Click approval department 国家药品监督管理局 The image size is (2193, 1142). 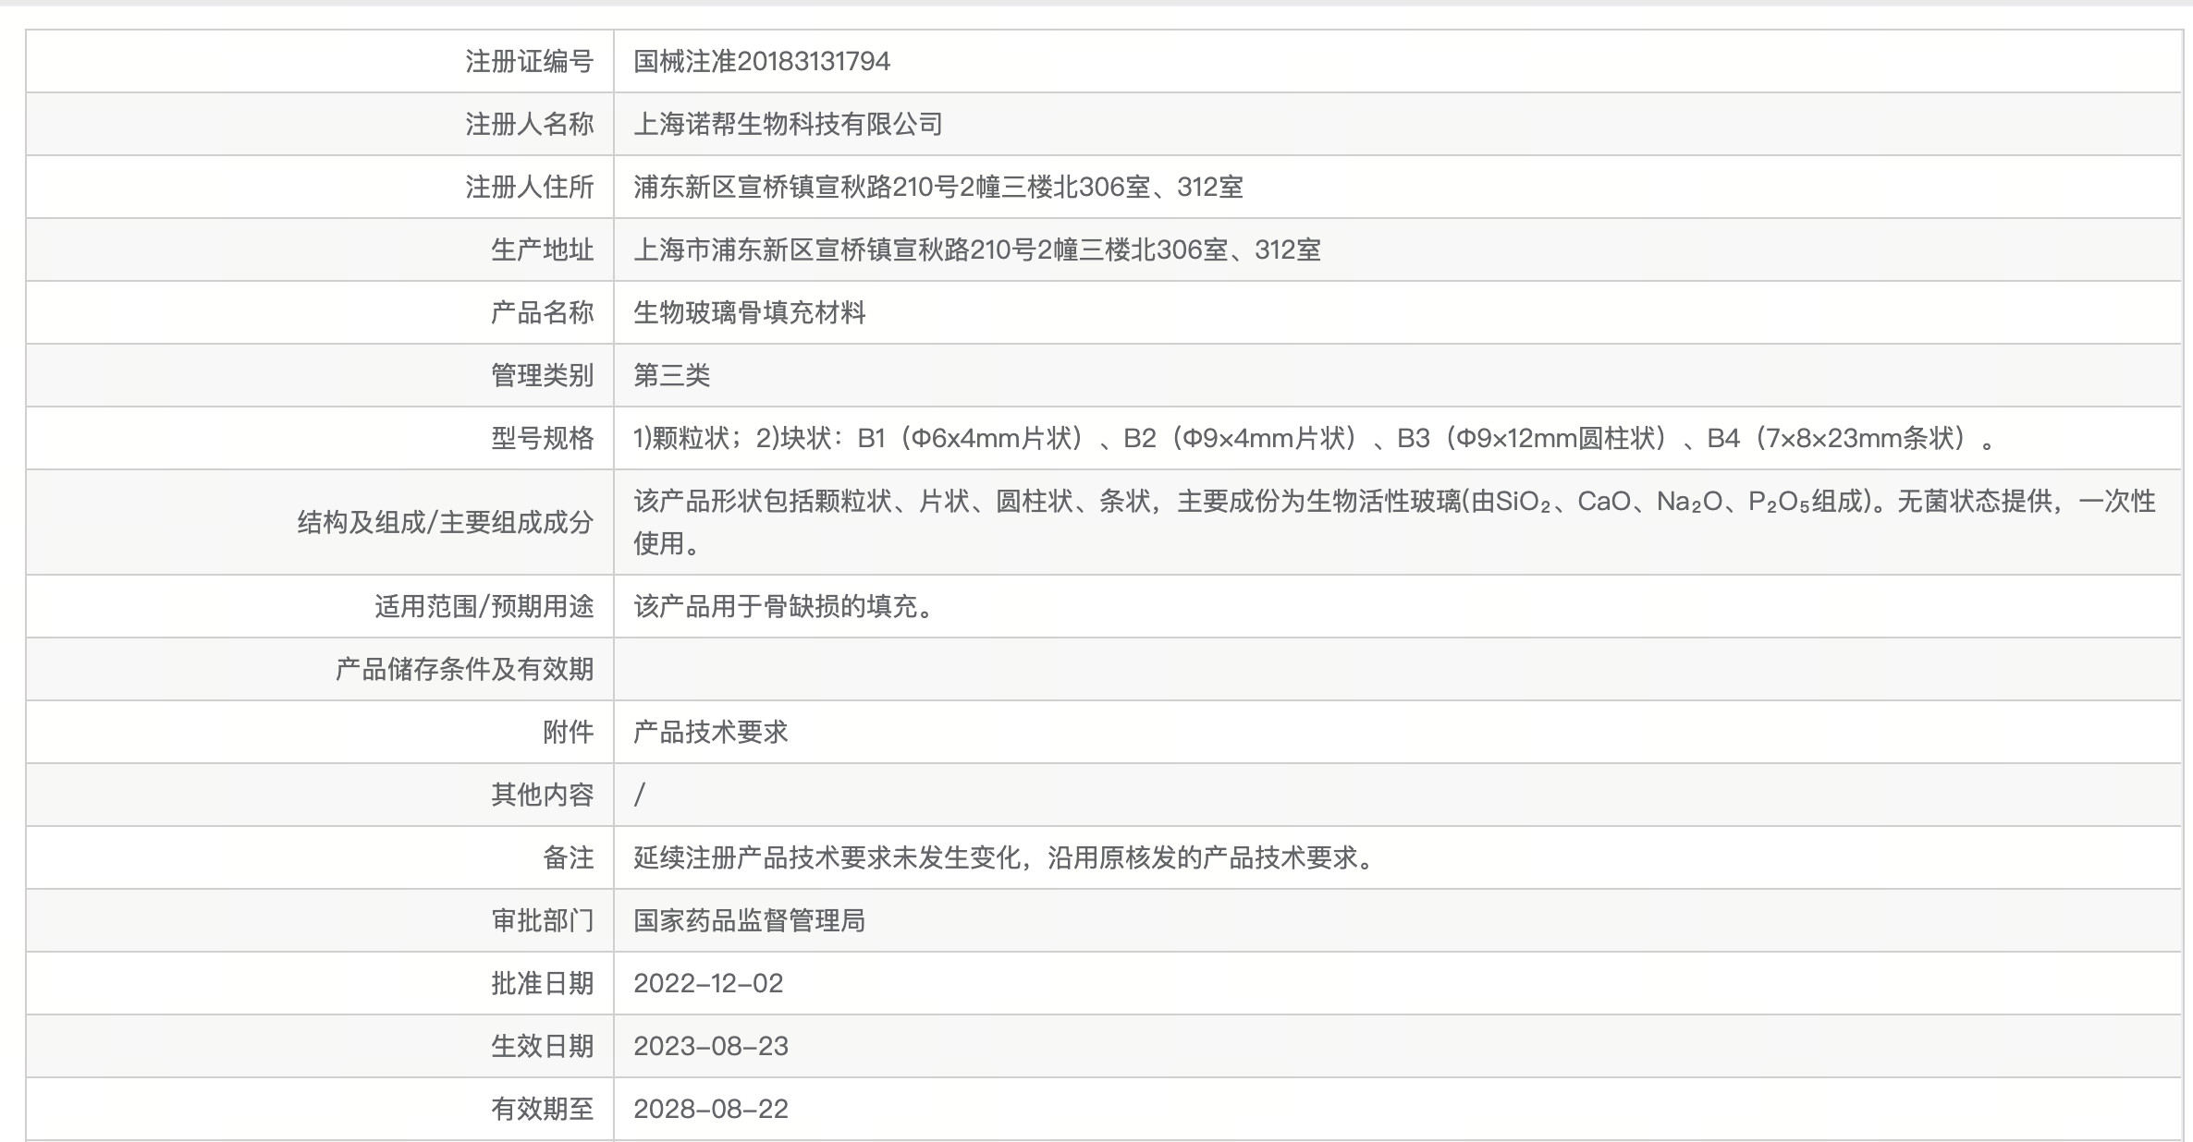tap(749, 921)
